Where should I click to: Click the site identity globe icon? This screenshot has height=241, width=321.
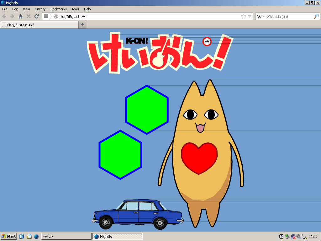pyautogui.click(x=56, y=16)
